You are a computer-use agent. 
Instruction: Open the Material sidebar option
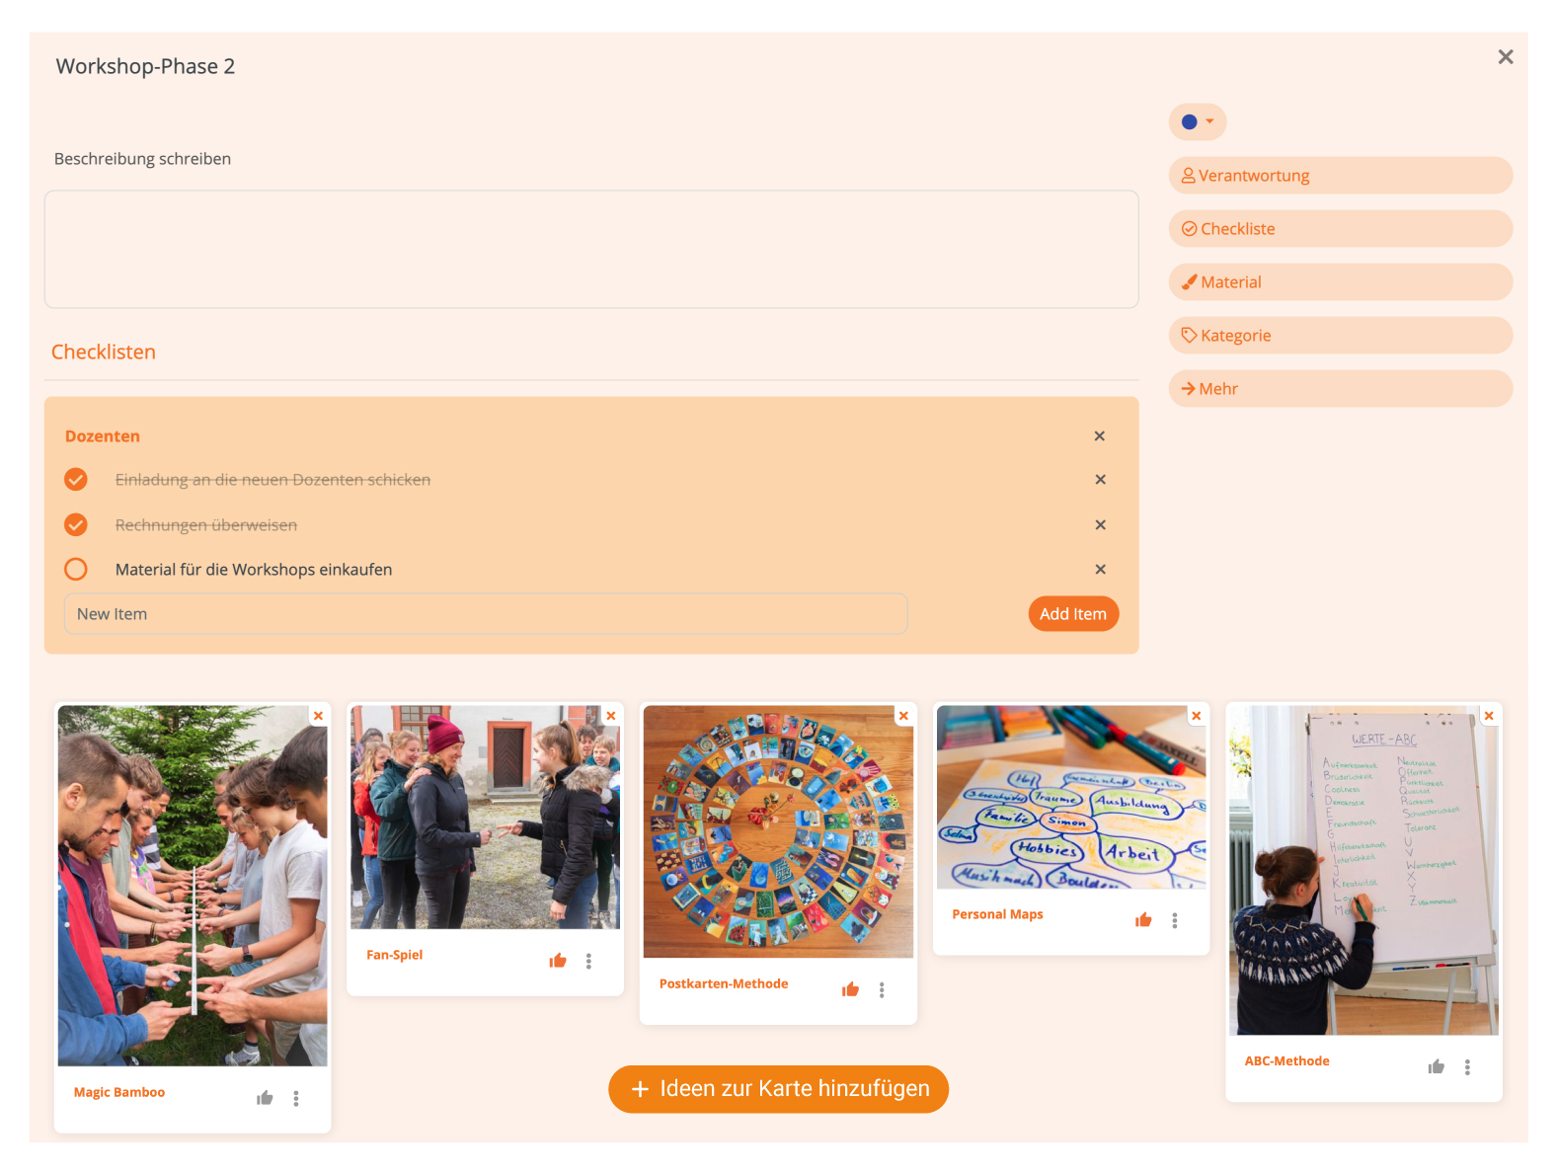1340,281
